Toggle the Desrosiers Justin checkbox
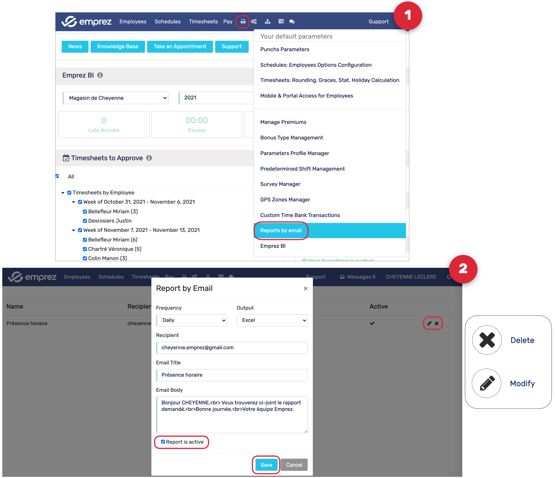 click(85, 221)
